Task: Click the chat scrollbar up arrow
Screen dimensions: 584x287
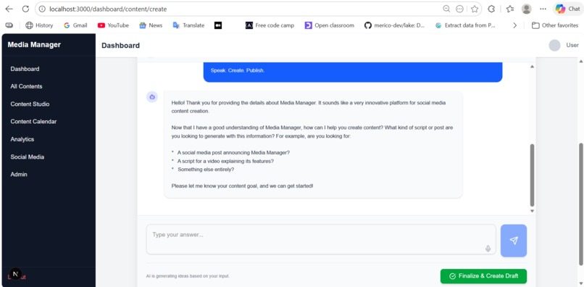Action: pos(533,67)
